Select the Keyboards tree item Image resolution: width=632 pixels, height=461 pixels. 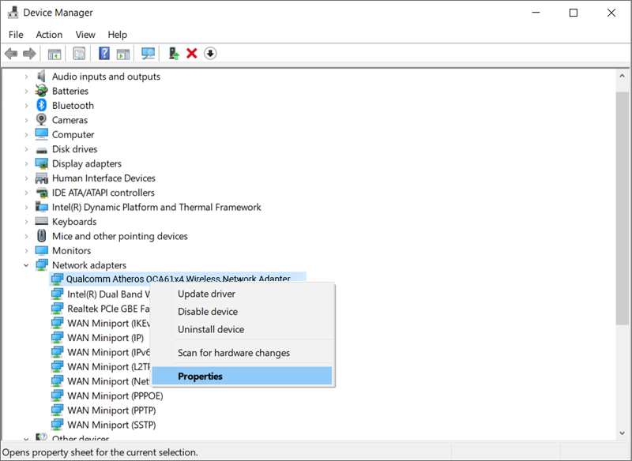pos(74,222)
